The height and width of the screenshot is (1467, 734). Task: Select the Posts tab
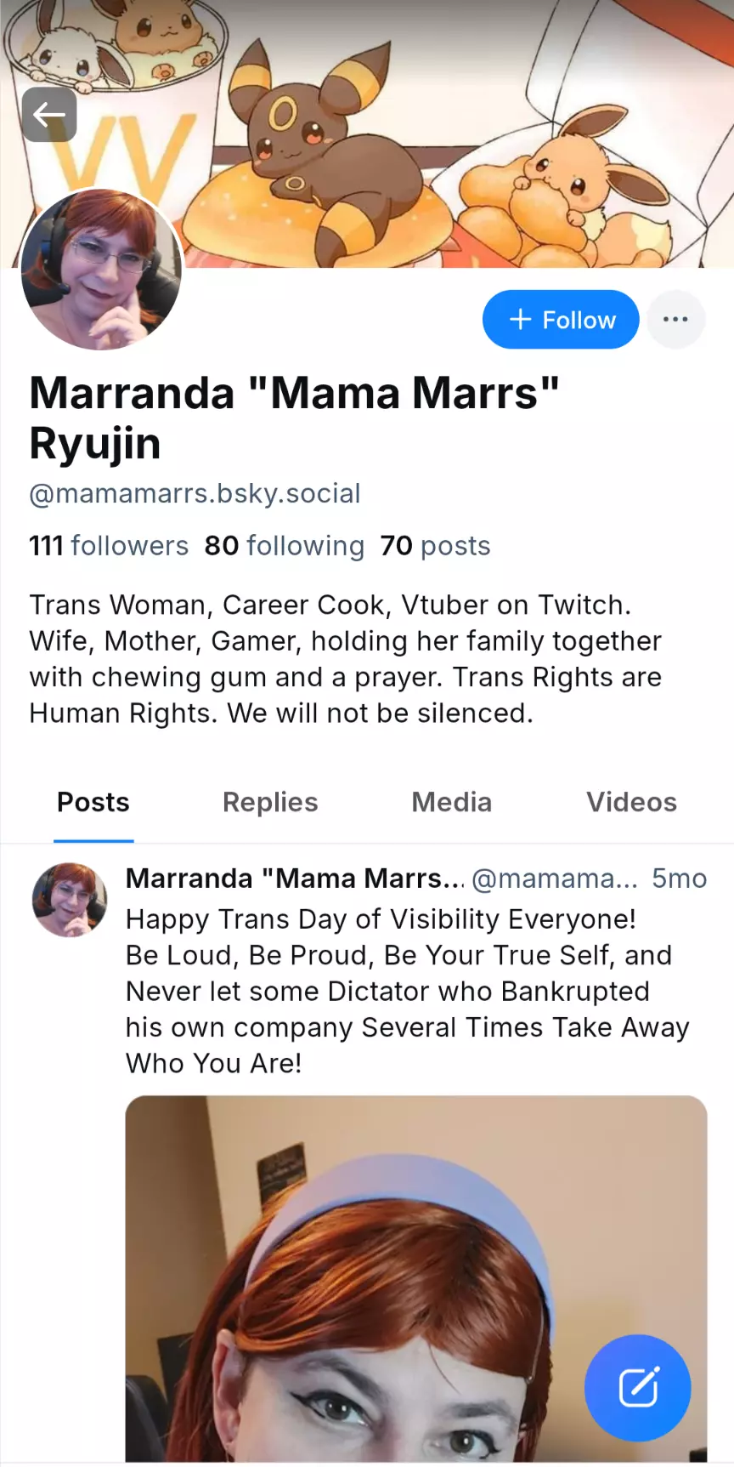[93, 802]
